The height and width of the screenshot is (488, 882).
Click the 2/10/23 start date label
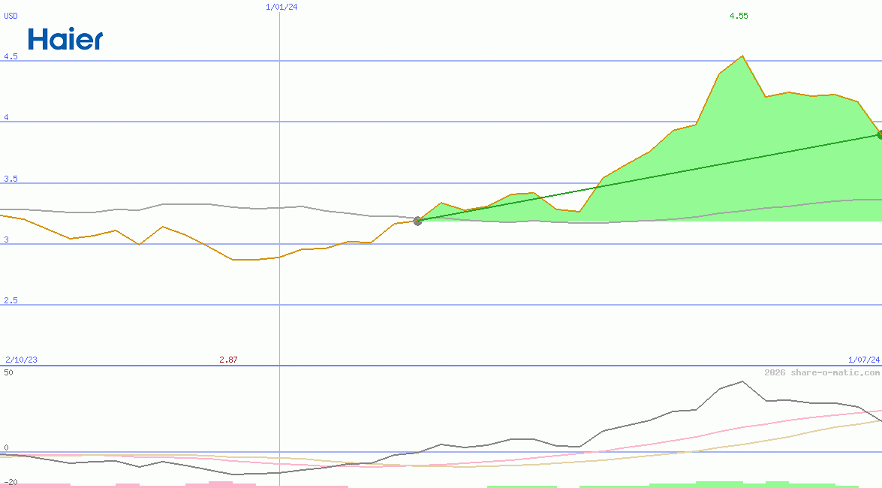21,360
